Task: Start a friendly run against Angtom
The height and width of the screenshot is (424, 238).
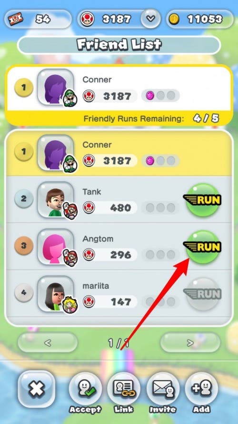Action: [x=203, y=247]
